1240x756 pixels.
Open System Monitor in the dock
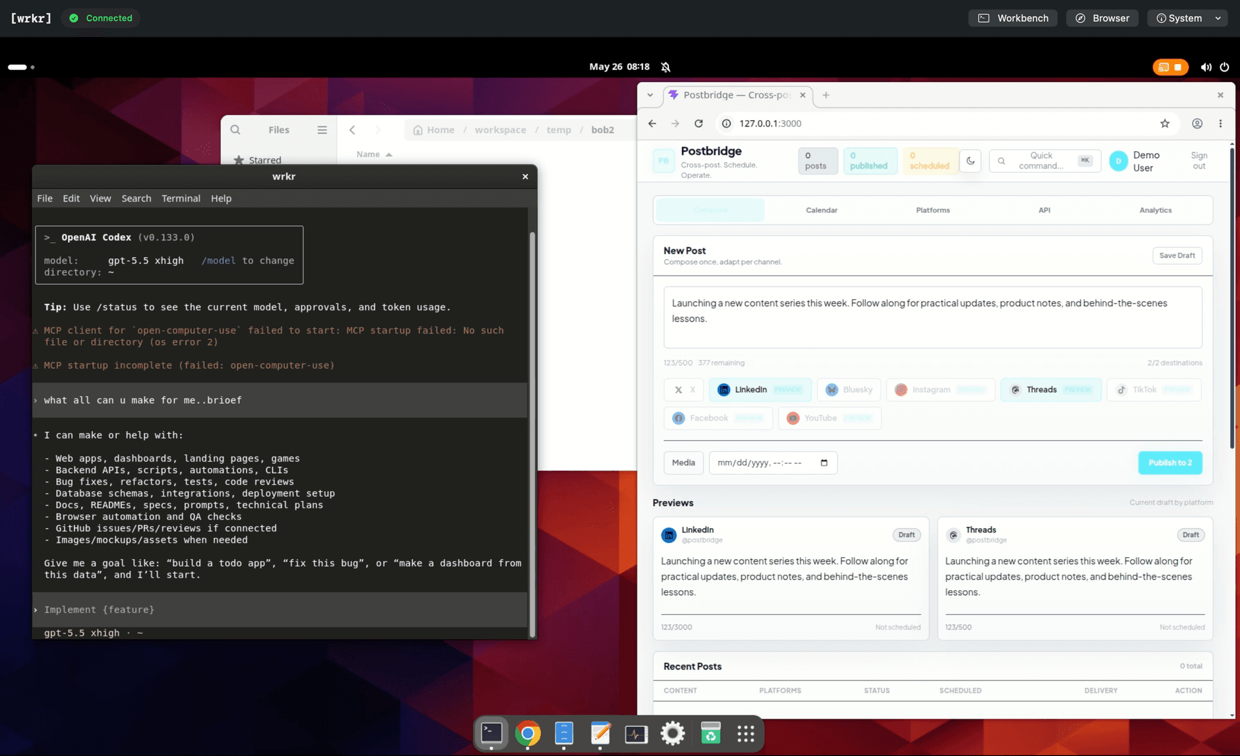[x=636, y=733]
